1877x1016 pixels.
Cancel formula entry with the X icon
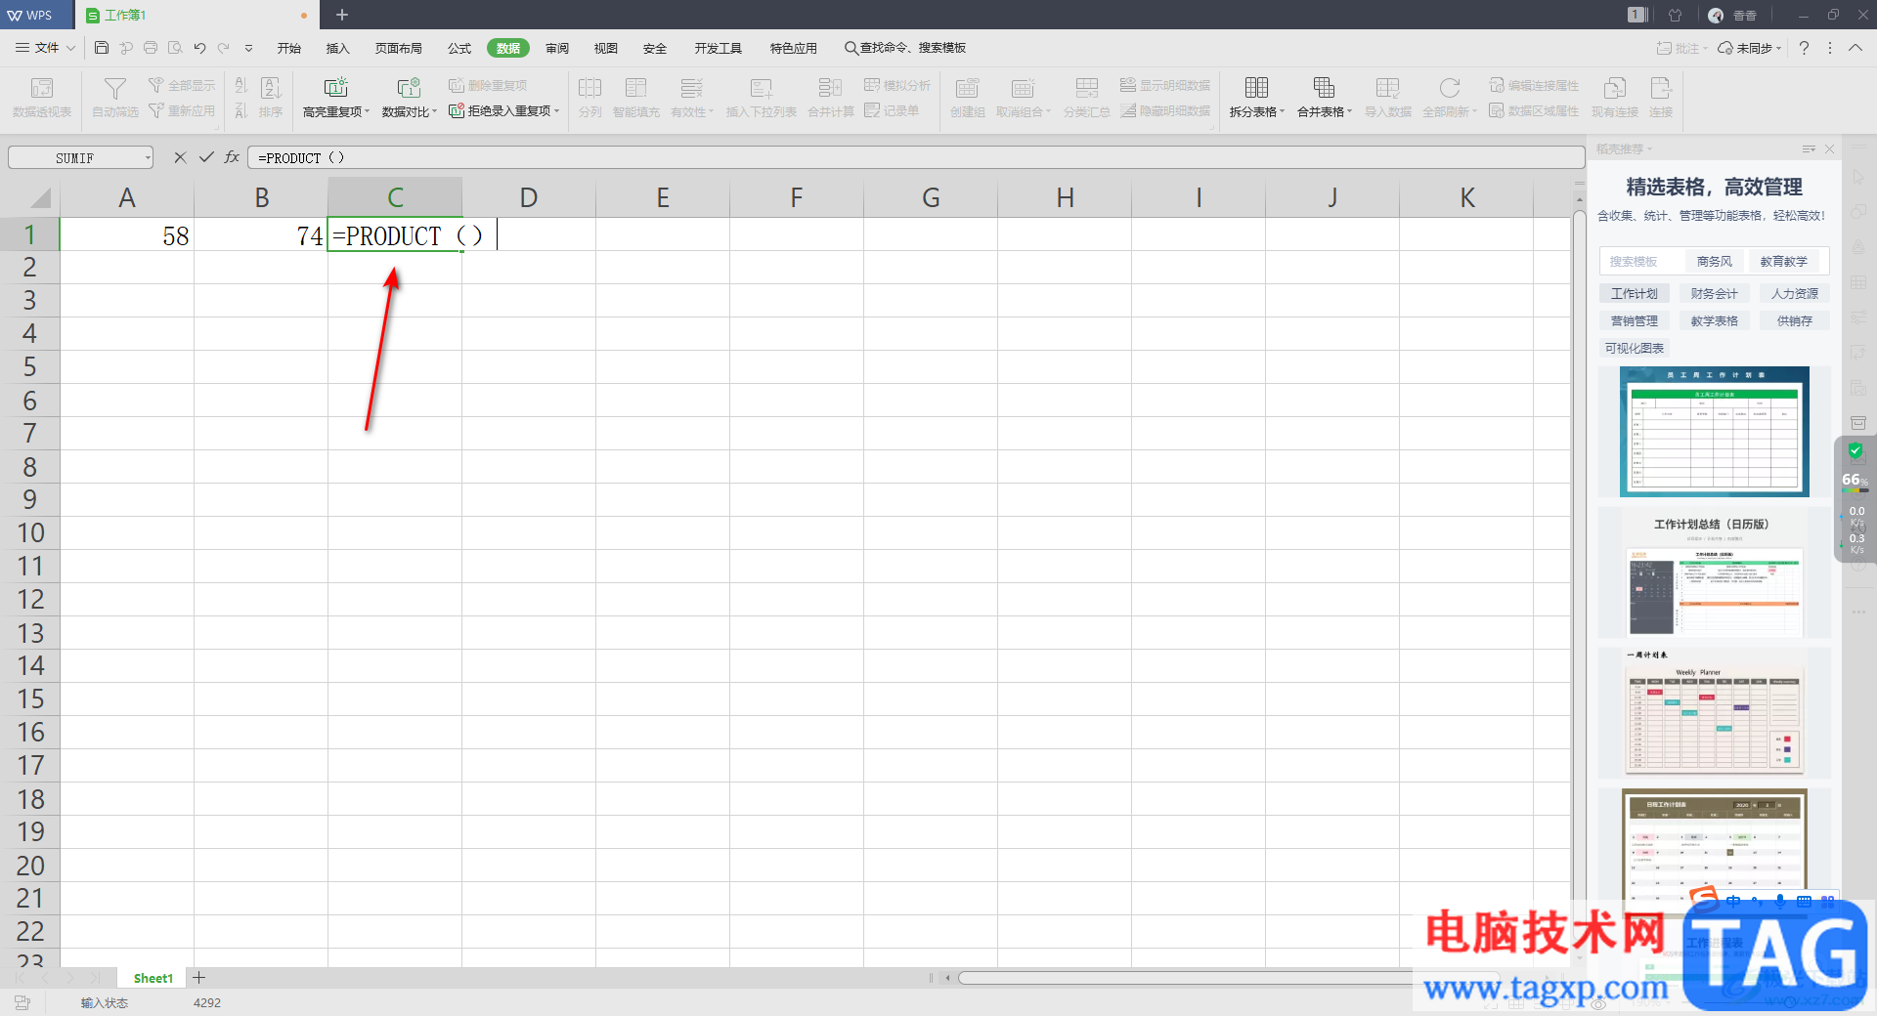click(x=180, y=157)
